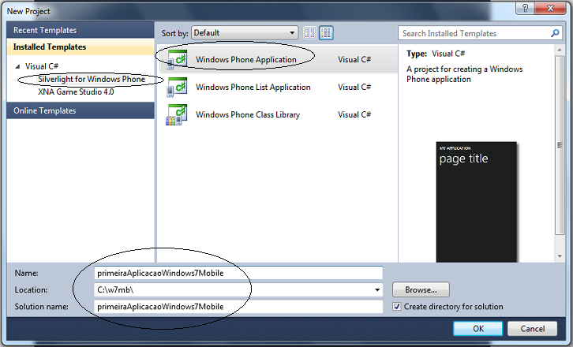This screenshot has height=347, width=573.
Task: Click the page title phone preview thumbnail
Action: pyautogui.click(x=477, y=202)
